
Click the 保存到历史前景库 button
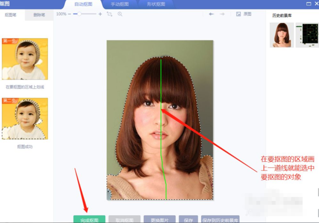(x=220, y=219)
